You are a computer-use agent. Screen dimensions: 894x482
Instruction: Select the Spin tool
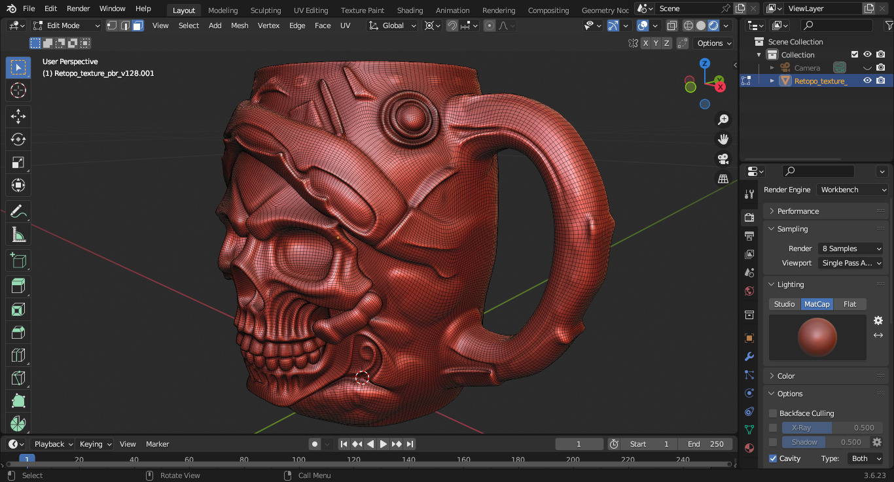click(x=18, y=423)
